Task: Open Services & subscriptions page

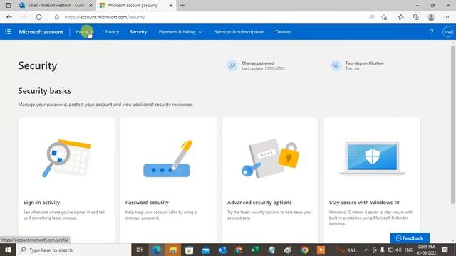Action: click(x=239, y=31)
